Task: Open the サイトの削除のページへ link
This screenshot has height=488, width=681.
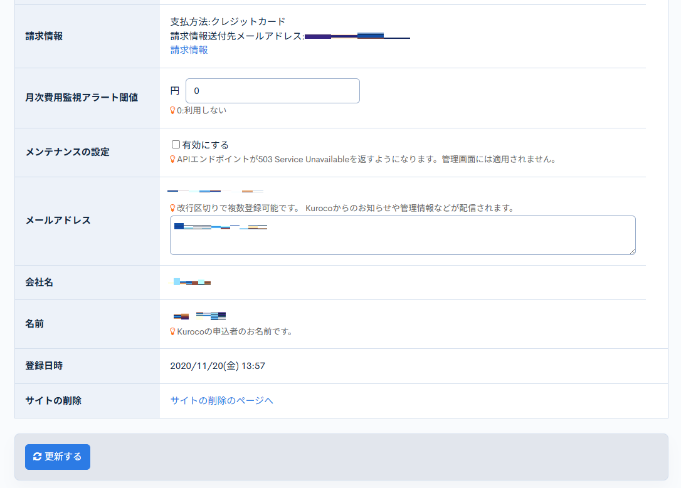Action: pyautogui.click(x=223, y=400)
